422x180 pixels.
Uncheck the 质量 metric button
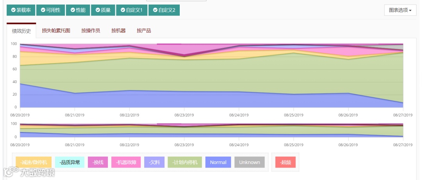pos(103,10)
